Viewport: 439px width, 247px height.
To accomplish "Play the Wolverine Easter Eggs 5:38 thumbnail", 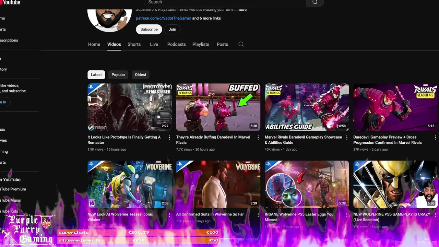I will (x=307, y=184).
